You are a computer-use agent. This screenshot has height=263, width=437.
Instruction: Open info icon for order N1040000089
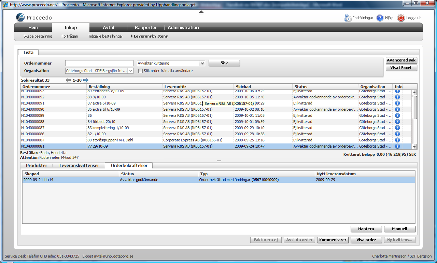point(397,115)
